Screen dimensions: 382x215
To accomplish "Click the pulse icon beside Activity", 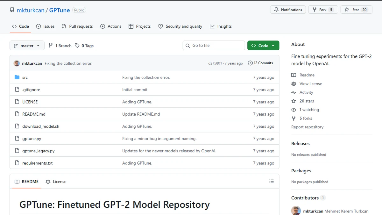I will (294, 92).
